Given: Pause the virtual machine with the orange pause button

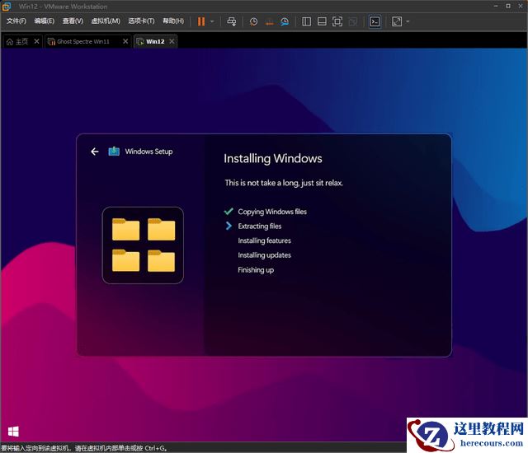Looking at the screenshot, I should point(201,21).
